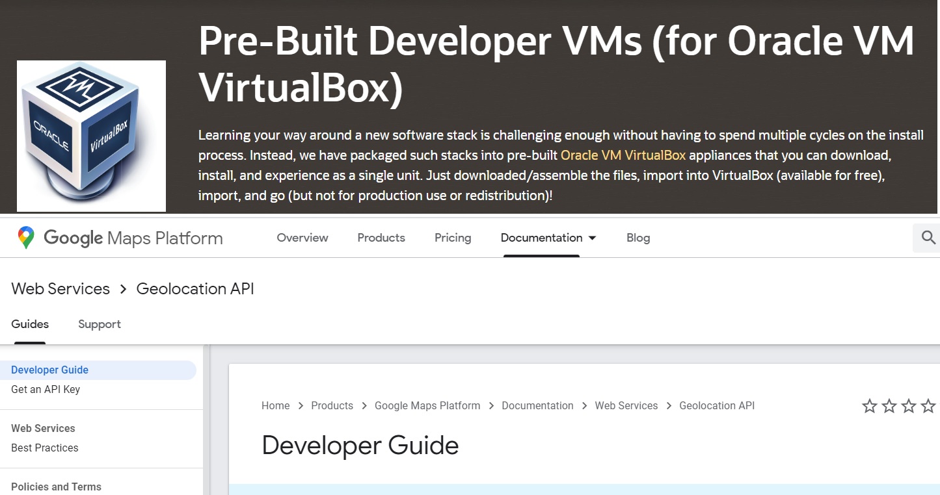Open Best Practices sidebar item
The image size is (940, 495).
coord(45,448)
